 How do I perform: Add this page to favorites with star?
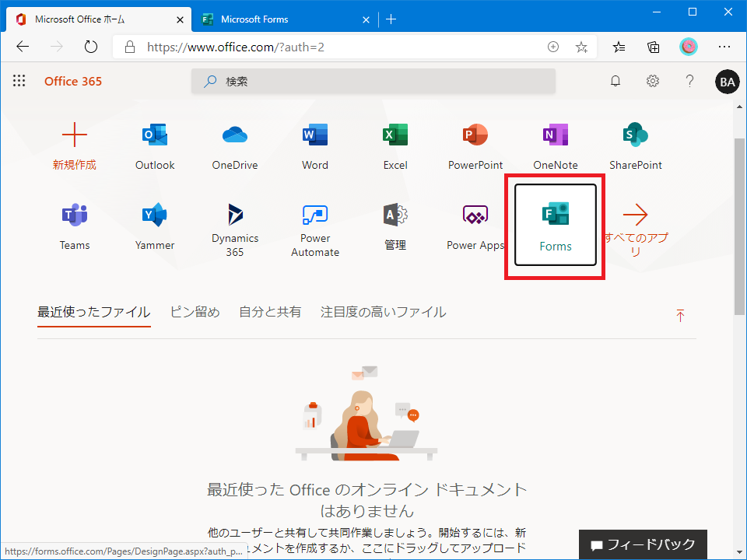tap(581, 47)
